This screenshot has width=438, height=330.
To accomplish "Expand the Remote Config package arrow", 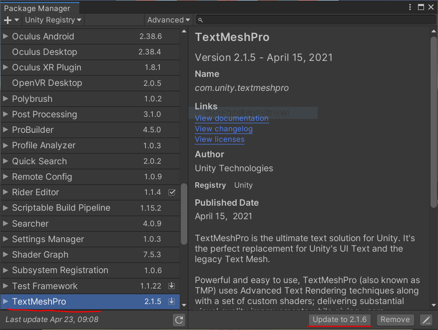I will tap(5, 176).
